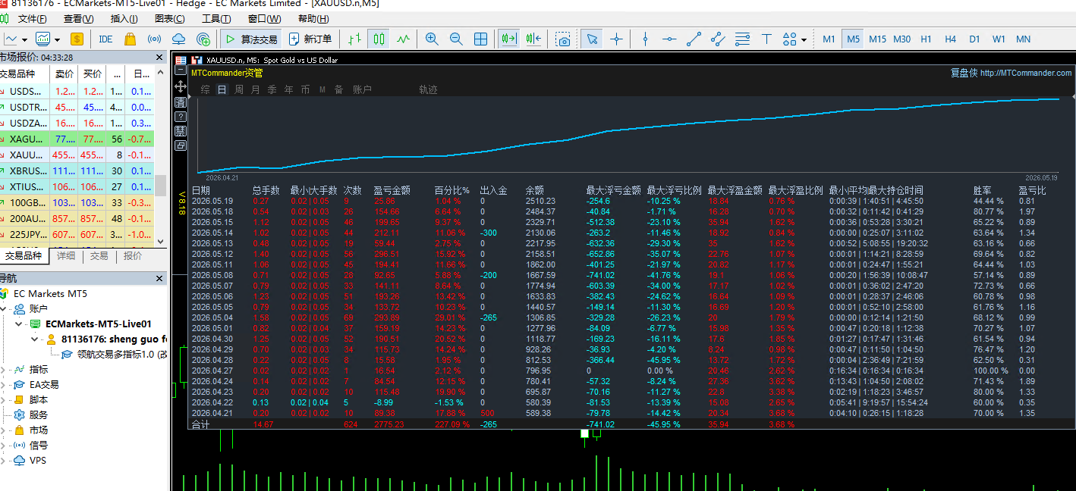Open the 工具(T) menu
Screen dimensions: 1076x491
tap(216, 19)
